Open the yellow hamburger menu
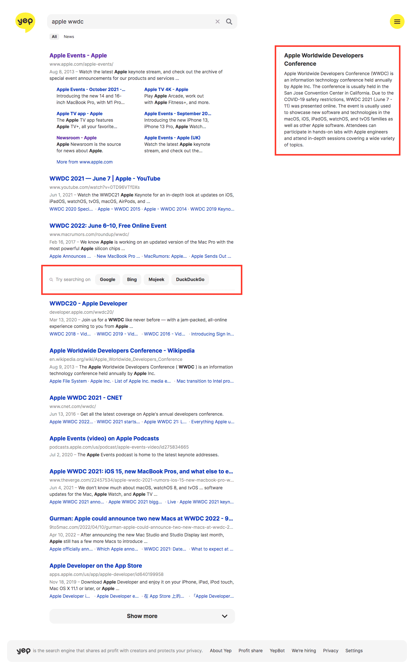414x669 pixels. coord(397,22)
